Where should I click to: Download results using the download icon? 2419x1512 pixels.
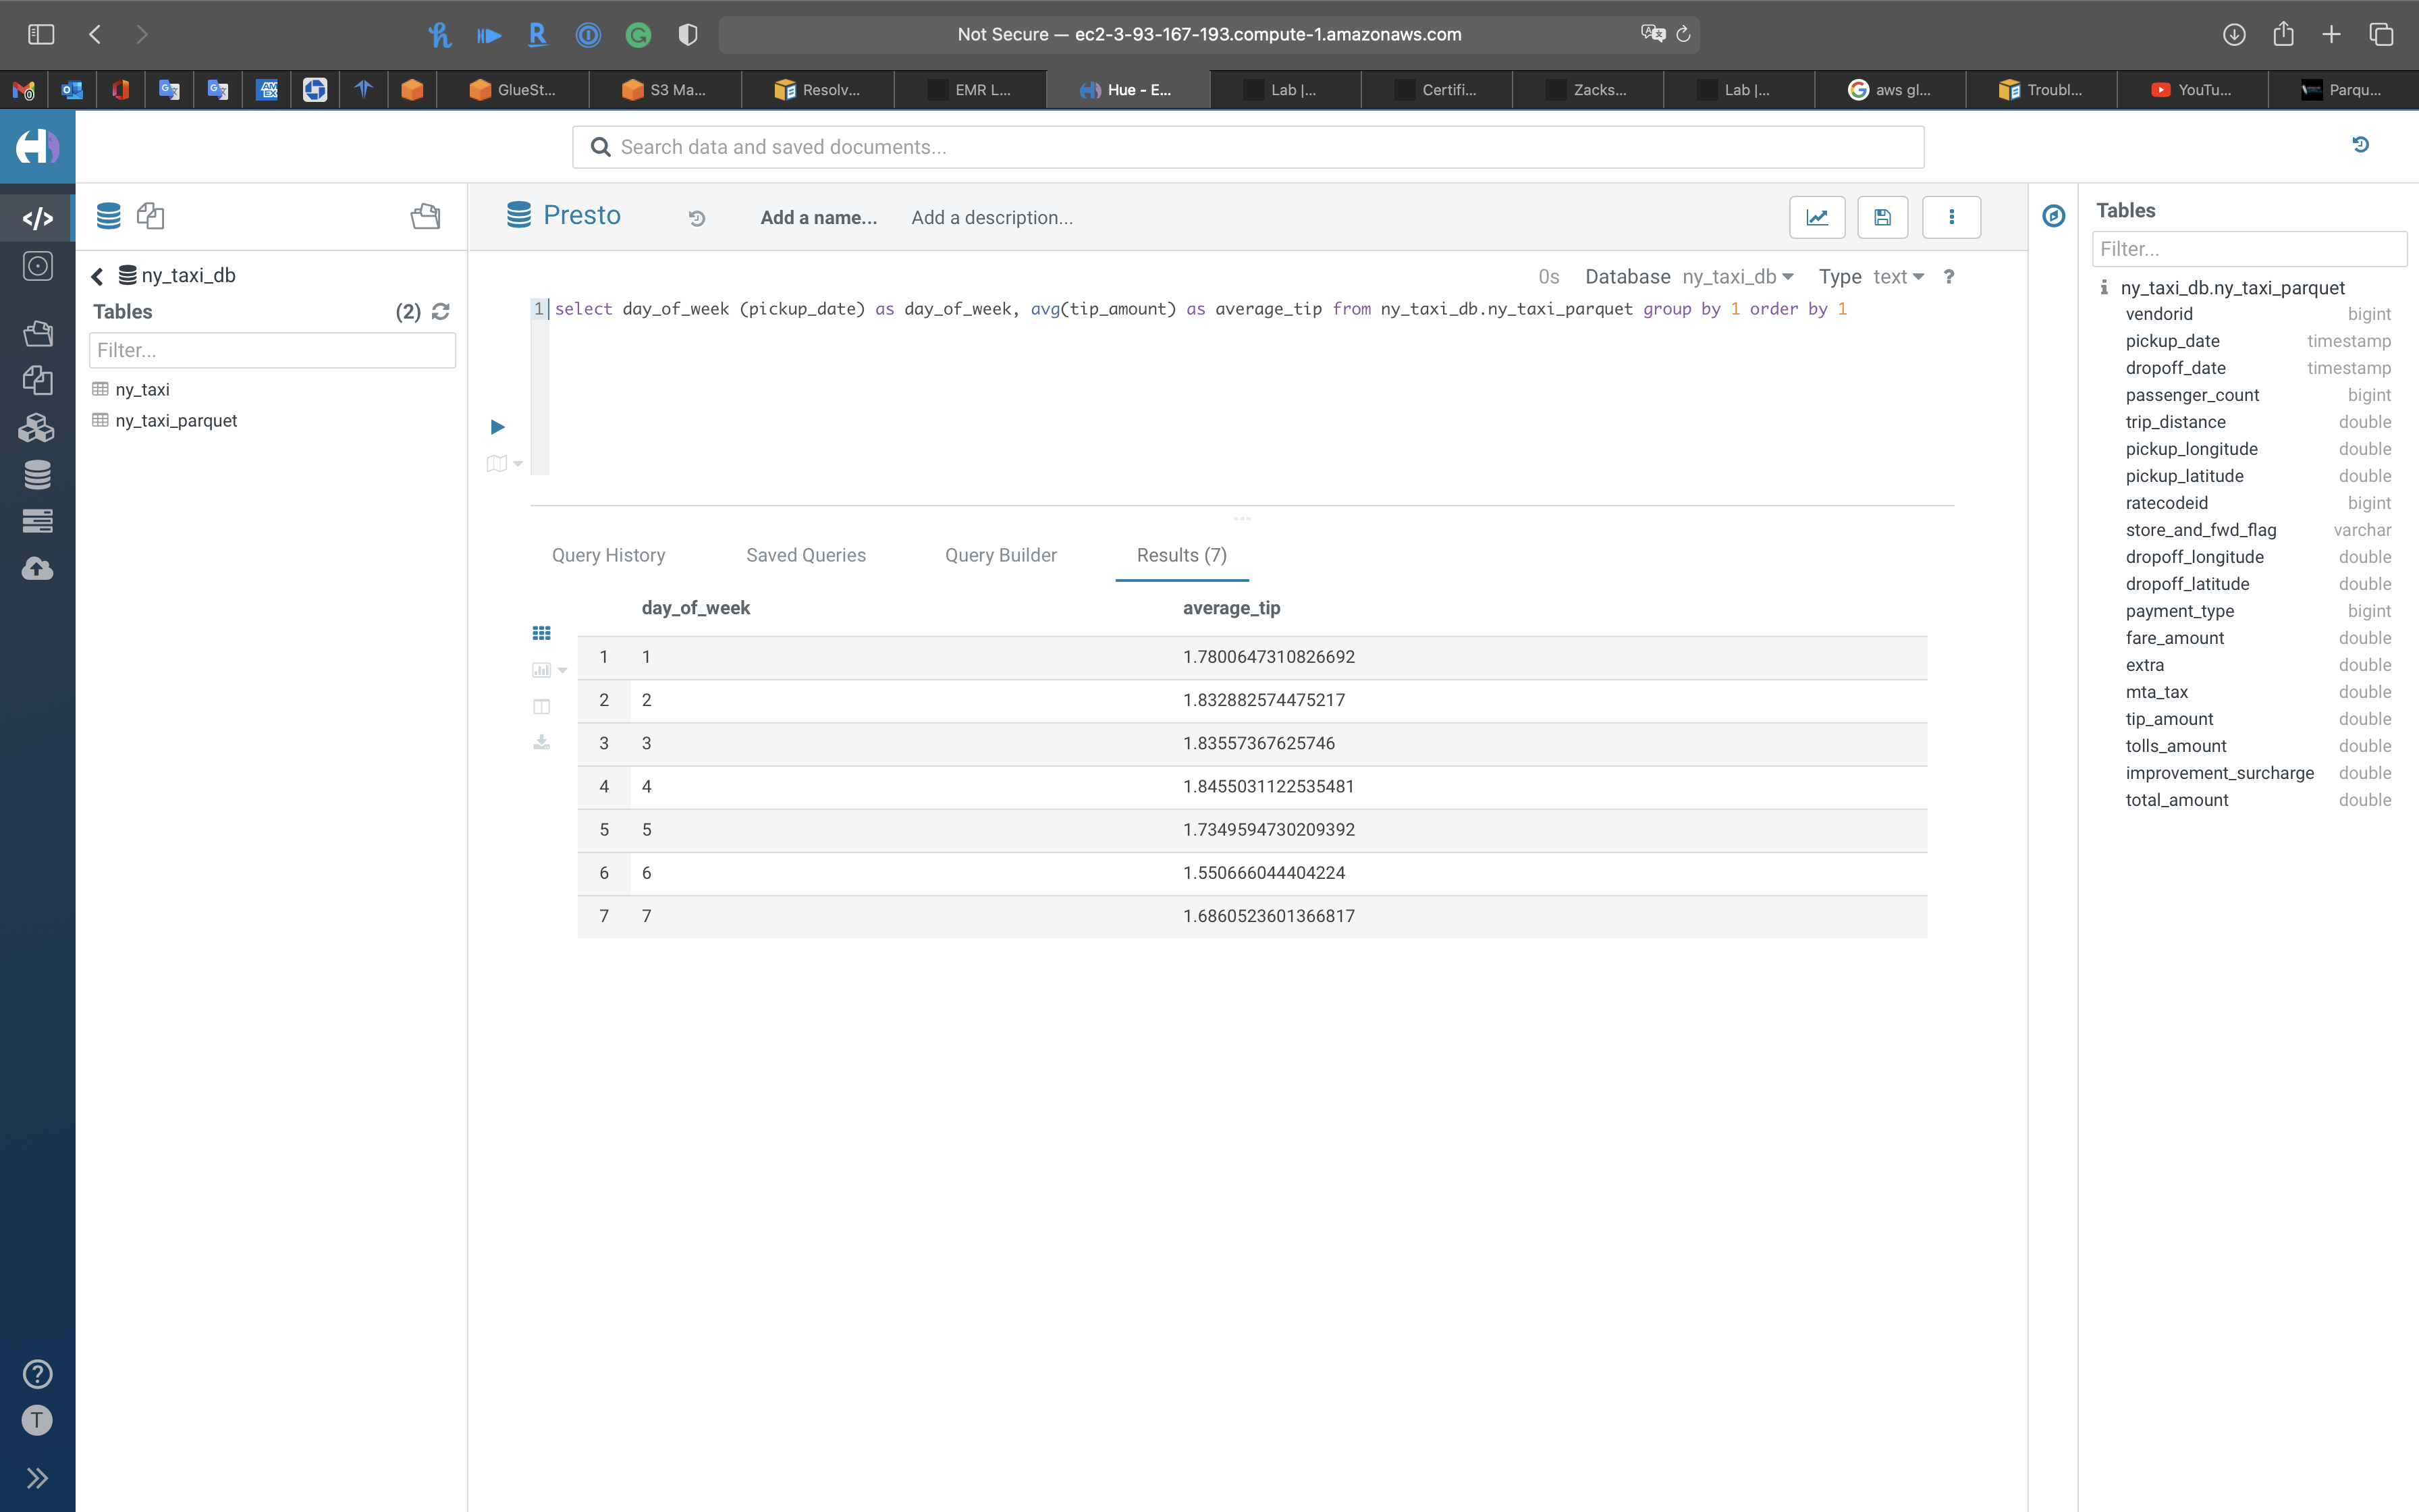(x=542, y=742)
